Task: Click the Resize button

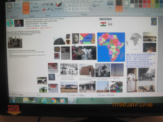Action: [34, 7]
